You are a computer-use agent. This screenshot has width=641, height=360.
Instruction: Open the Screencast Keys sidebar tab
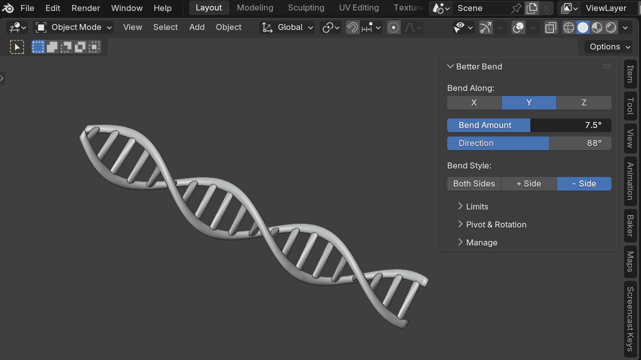(630, 318)
